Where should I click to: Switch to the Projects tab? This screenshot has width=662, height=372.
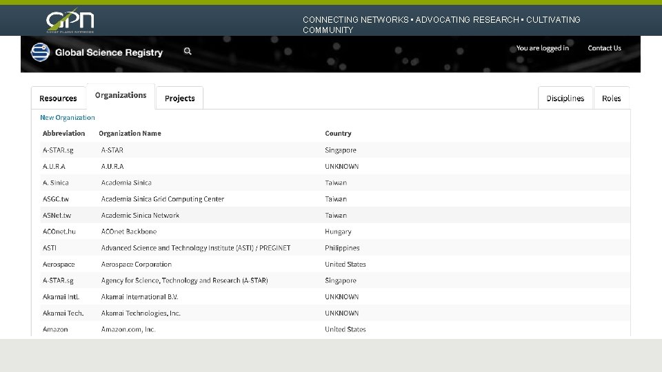click(x=180, y=99)
